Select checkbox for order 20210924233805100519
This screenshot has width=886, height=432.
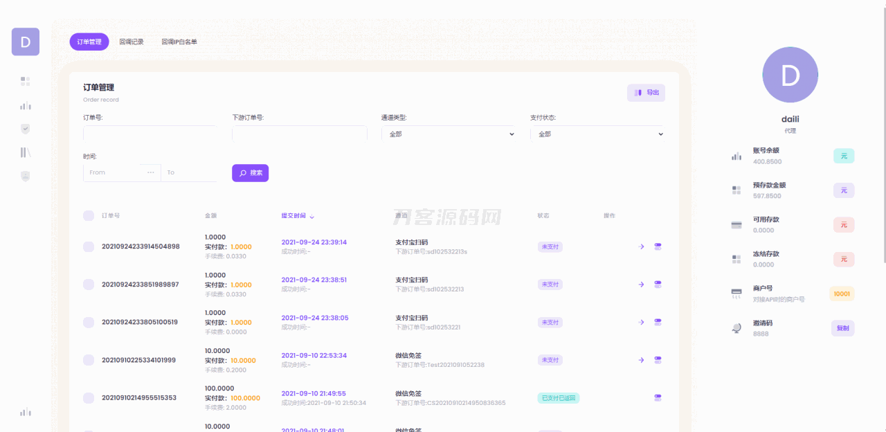[89, 322]
